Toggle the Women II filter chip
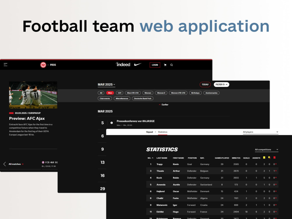 pos(161,93)
